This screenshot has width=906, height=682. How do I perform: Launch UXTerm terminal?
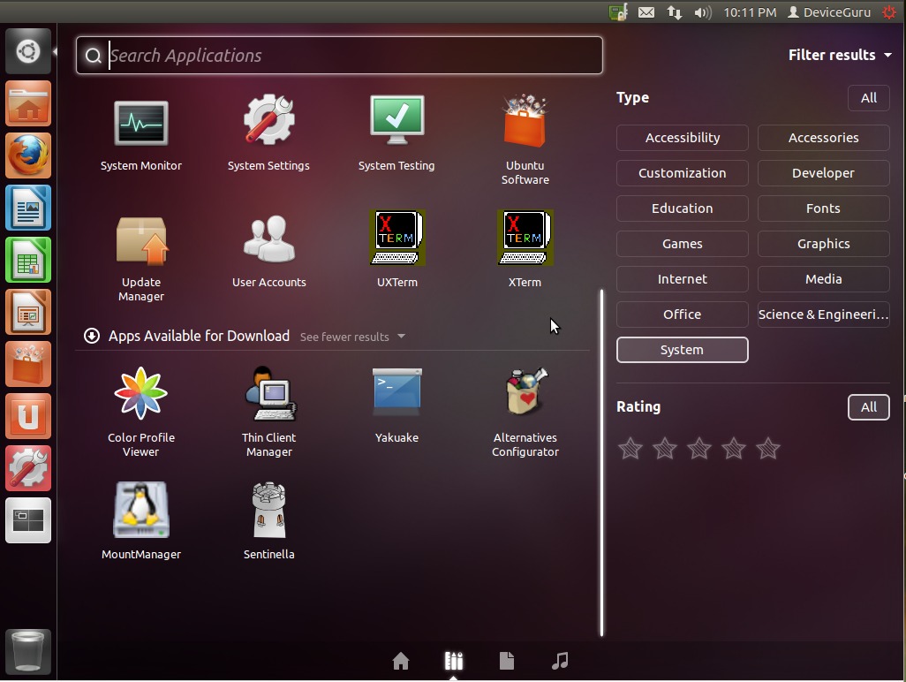coord(397,250)
